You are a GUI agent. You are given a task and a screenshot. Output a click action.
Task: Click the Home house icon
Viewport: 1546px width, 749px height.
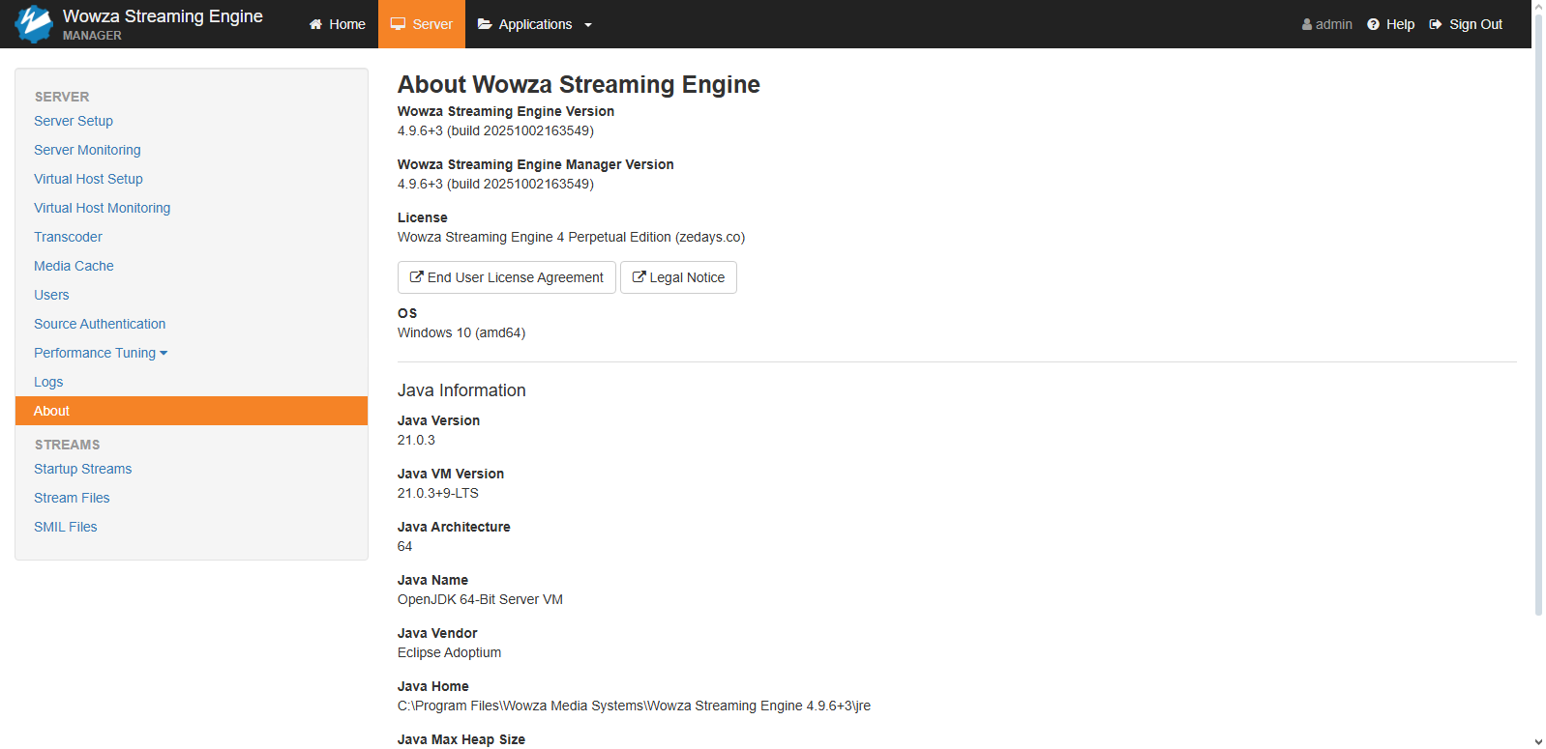[315, 24]
